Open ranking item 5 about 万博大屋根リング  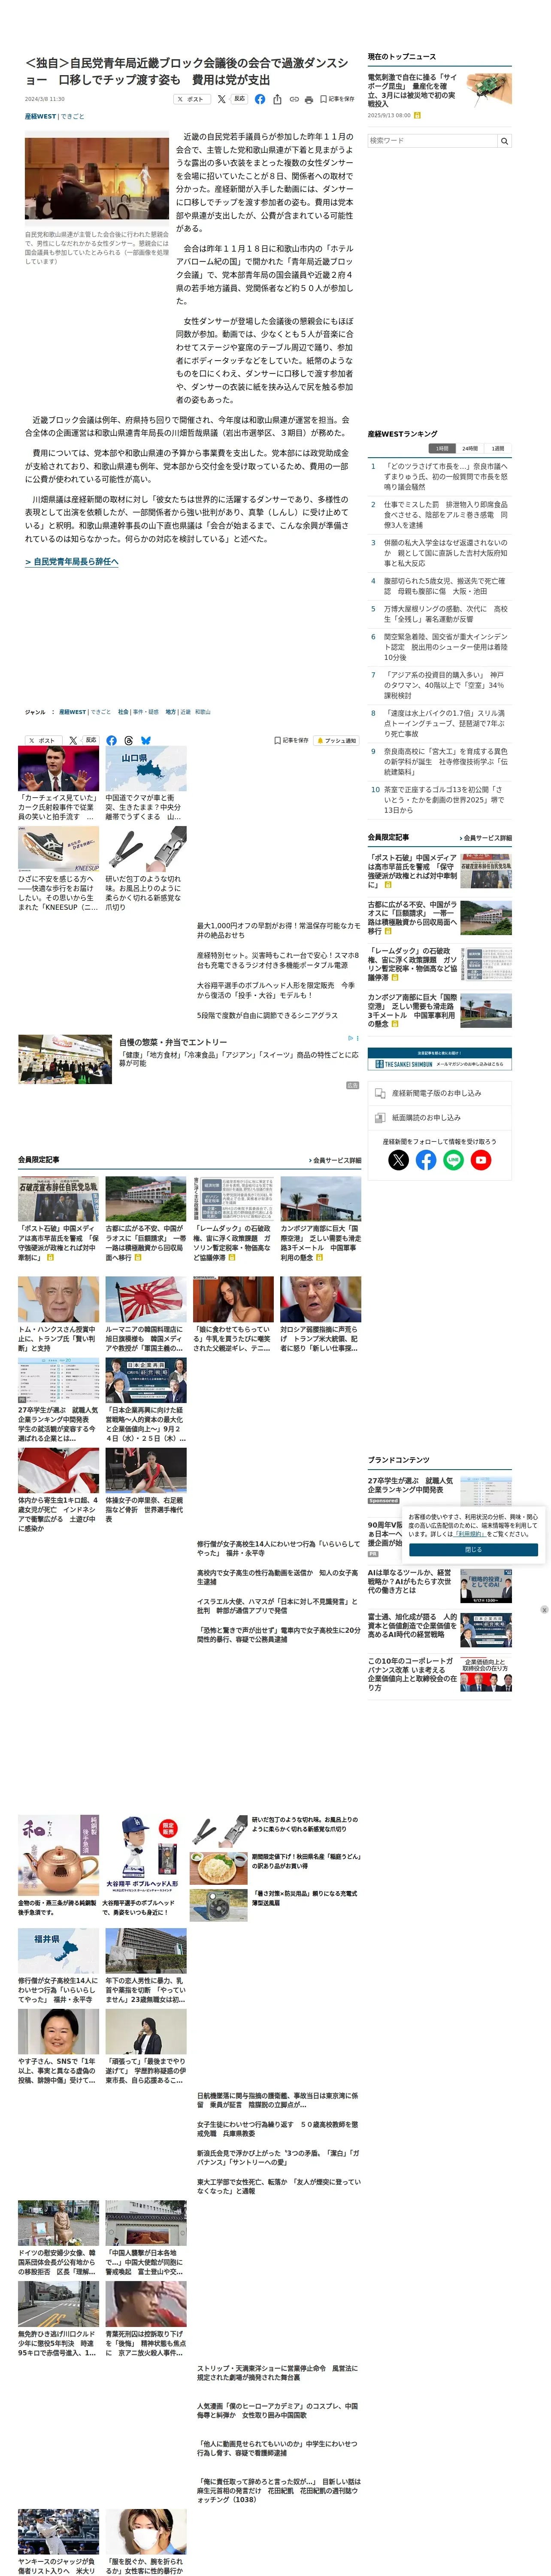coord(445,614)
